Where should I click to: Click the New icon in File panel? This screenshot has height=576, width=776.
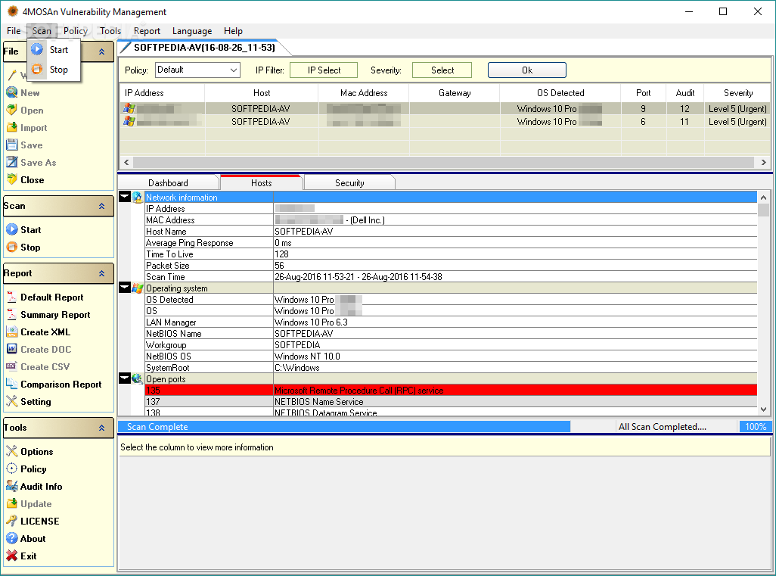12,92
